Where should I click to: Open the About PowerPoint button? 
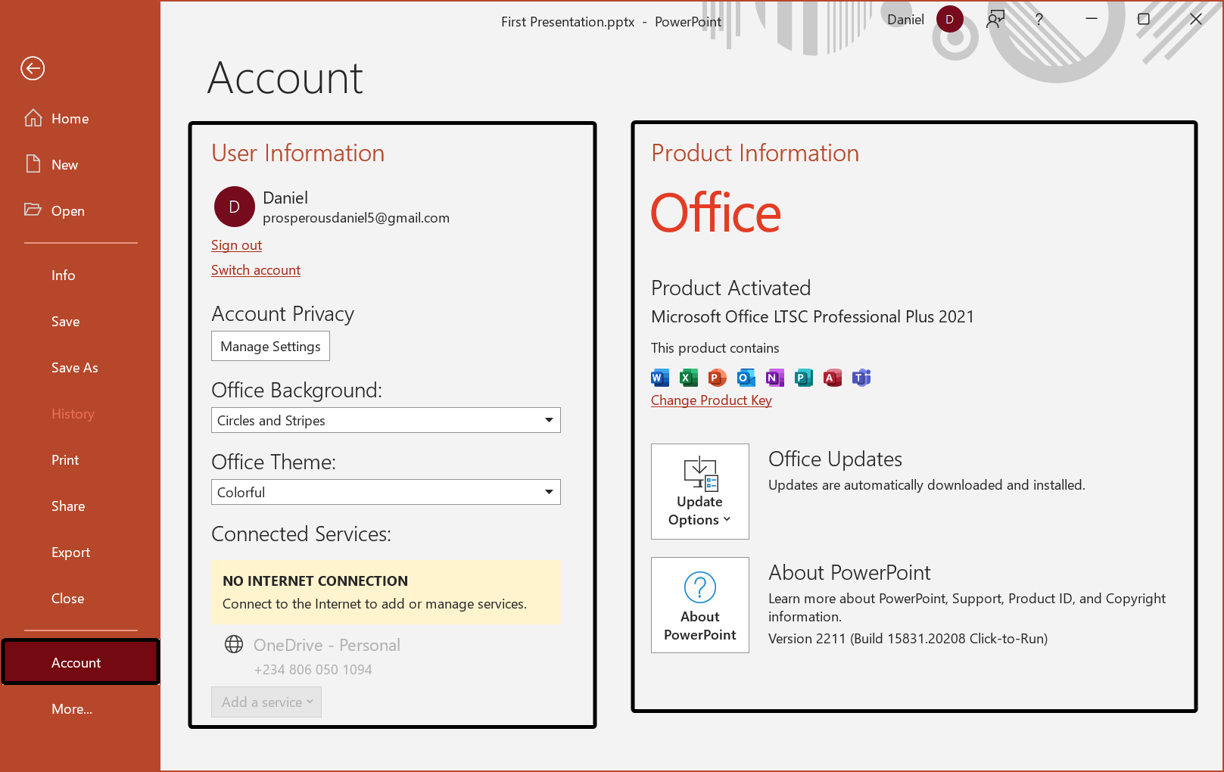tap(699, 605)
